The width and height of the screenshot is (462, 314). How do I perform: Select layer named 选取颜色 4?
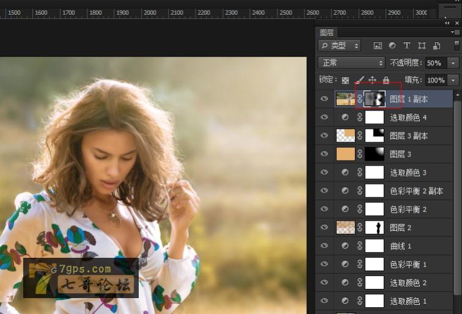pos(408,117)
